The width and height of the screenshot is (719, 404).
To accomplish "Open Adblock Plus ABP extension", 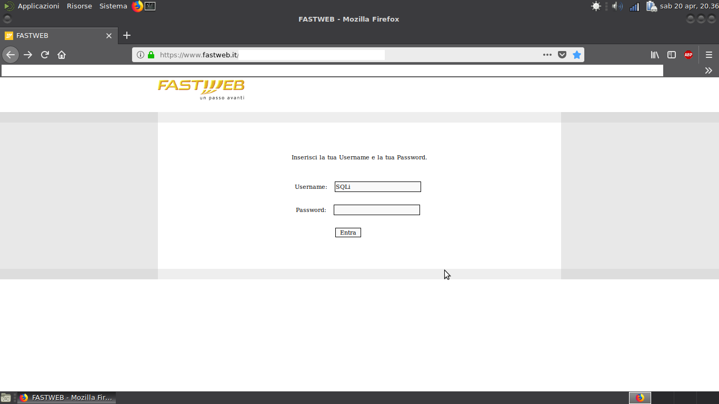I will pyautogui.click(x=688, y=55).
